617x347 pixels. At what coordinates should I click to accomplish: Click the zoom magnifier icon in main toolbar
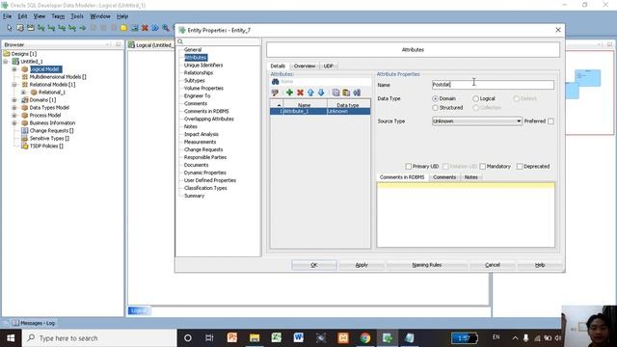166,28
